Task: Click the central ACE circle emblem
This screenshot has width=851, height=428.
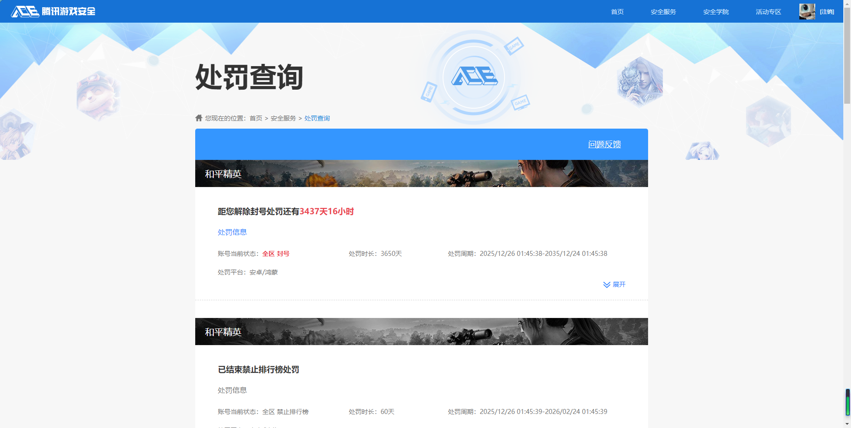Action: click(474, 77)
